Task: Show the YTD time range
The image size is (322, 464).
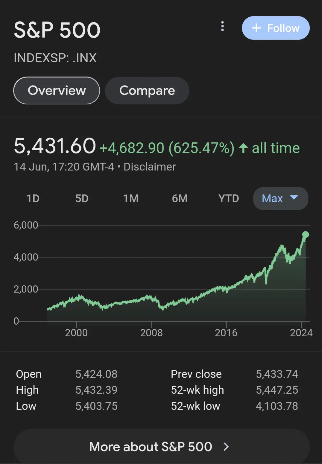Action: [229, 198]
